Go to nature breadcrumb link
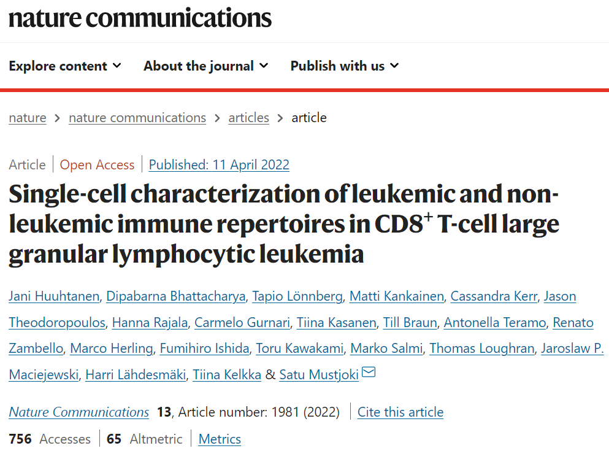The image size is (609, 451). coord(27,118)
